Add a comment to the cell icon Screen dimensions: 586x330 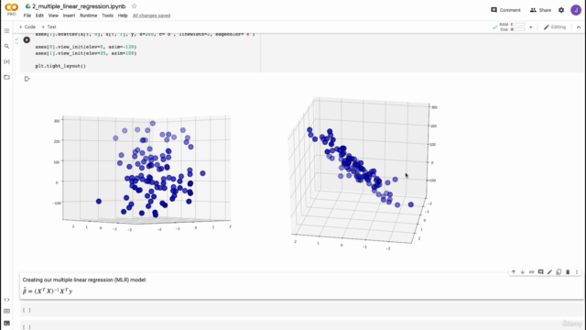pyautogui.click(x=540, y=272)
